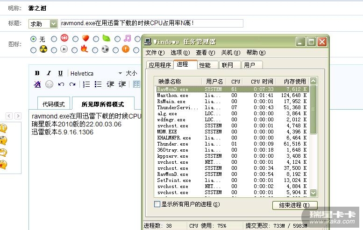Insert a bulleted list
Image resolution: width=363 pixels, height=230 pixels.
tap(98, 84)
